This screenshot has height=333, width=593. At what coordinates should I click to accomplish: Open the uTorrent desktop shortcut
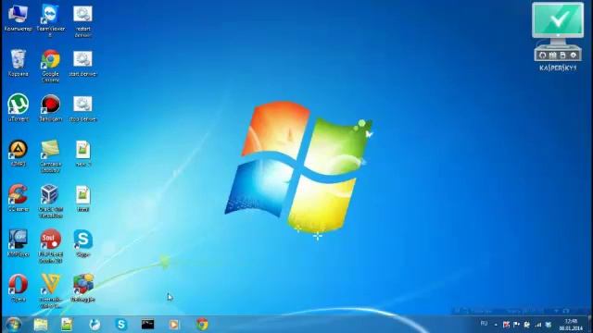(x=19, y=108)
